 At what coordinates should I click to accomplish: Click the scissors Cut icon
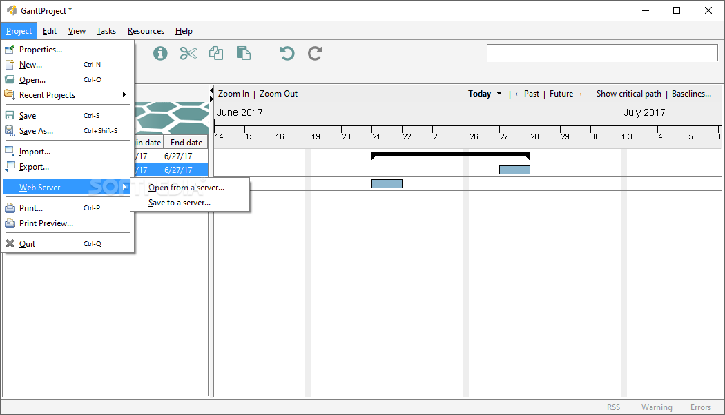pos(188,54)
